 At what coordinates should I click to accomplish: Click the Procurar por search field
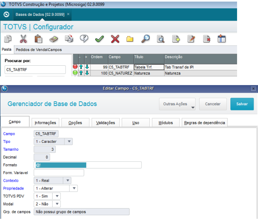tap(35, 70)
